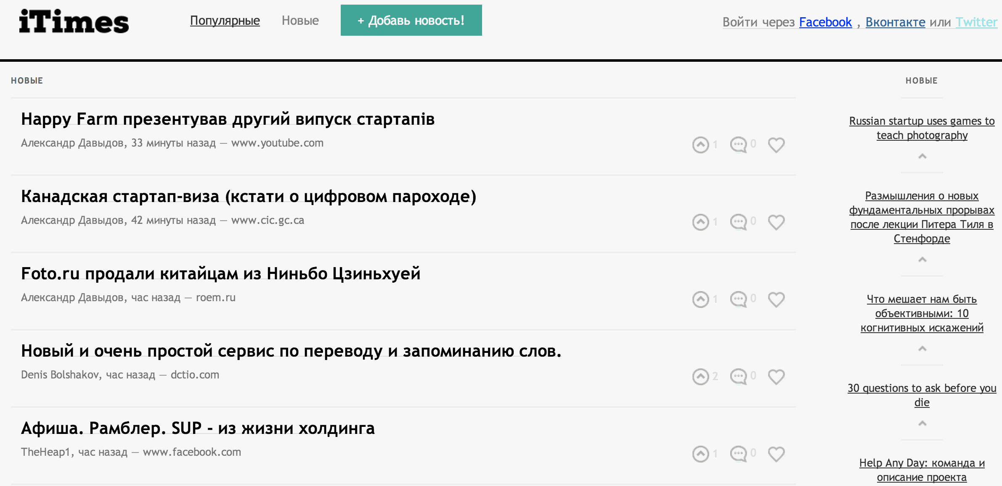The image size is (1002, 486).
Task: Switch to the Новые tab
Action: point(300,21)
